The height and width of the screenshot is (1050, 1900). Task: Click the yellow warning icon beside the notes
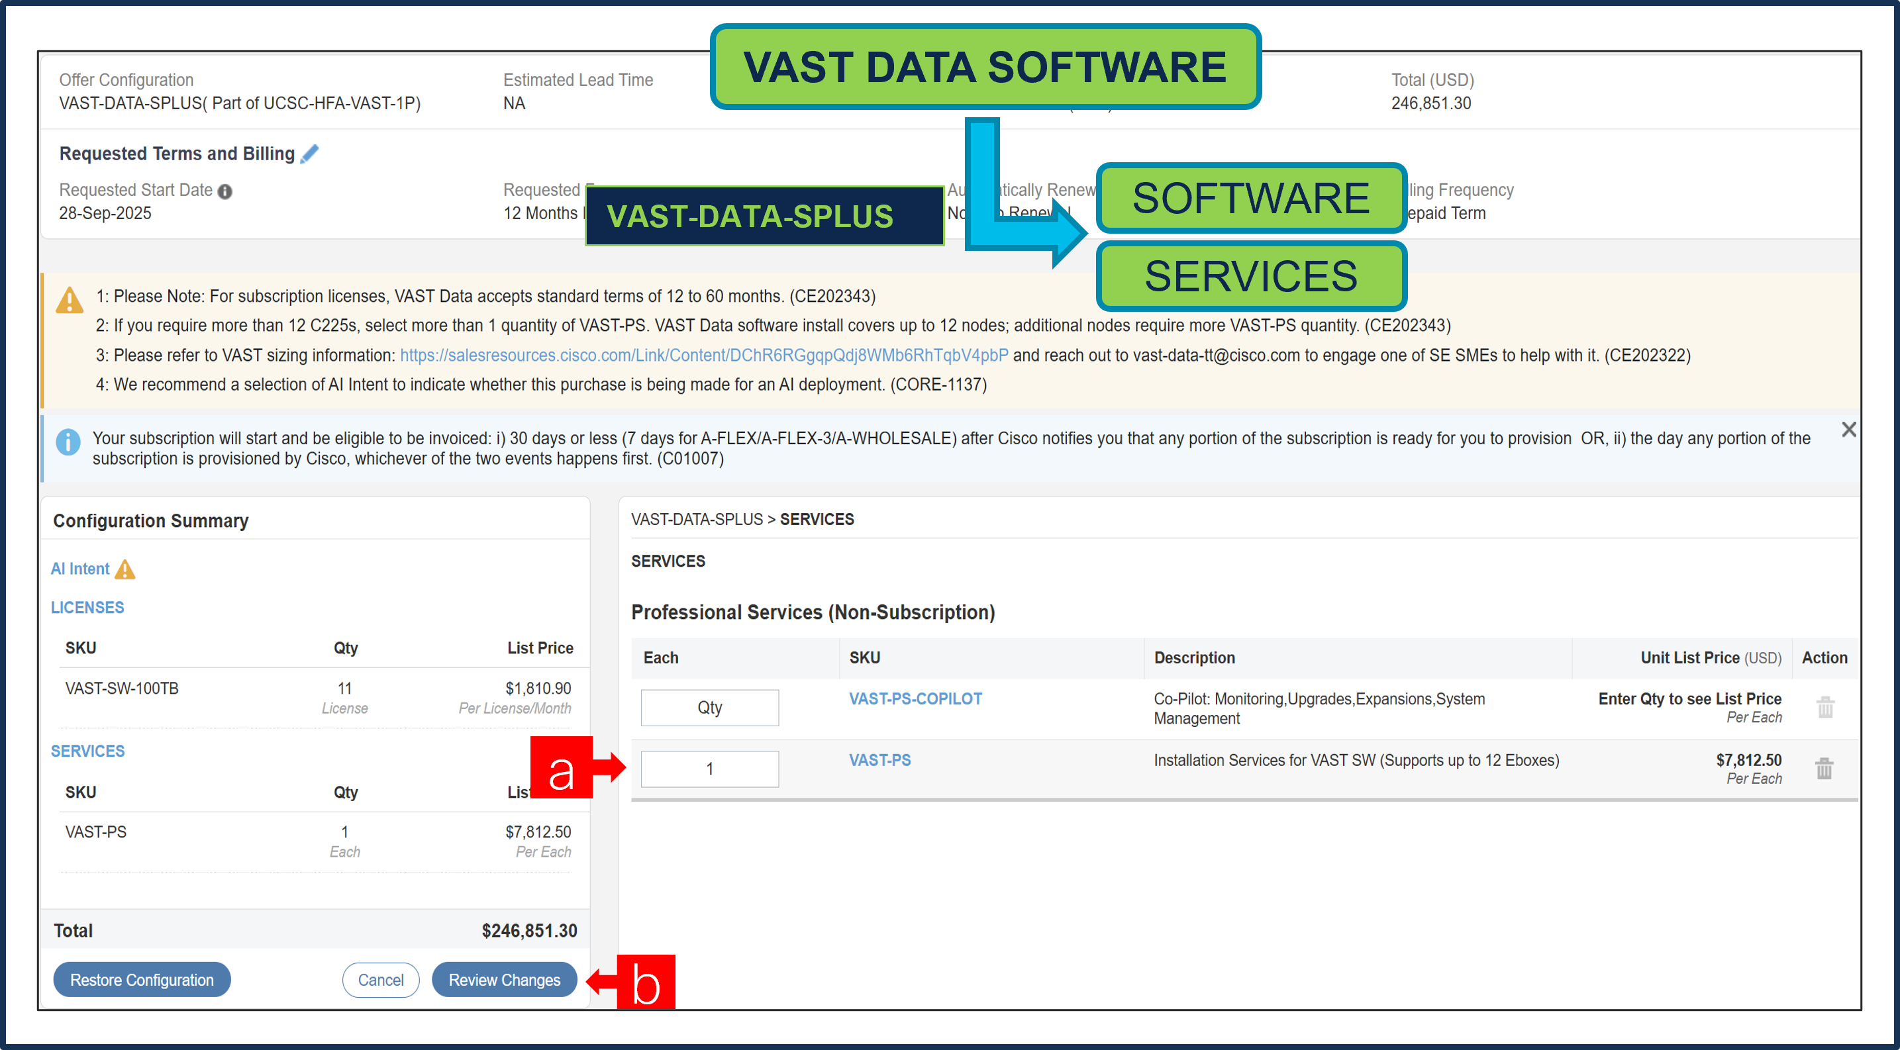70,299
